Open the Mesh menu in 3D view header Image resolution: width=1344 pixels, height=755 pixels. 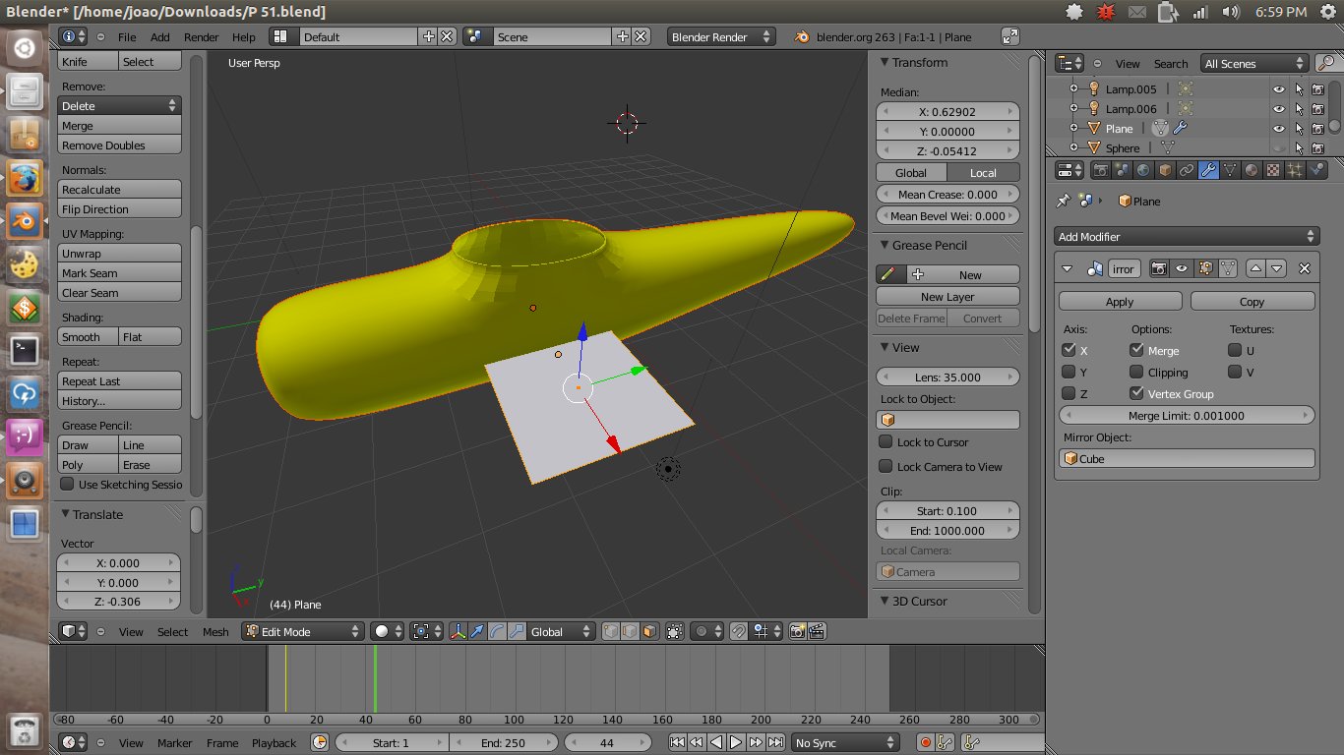click(215, 632)
